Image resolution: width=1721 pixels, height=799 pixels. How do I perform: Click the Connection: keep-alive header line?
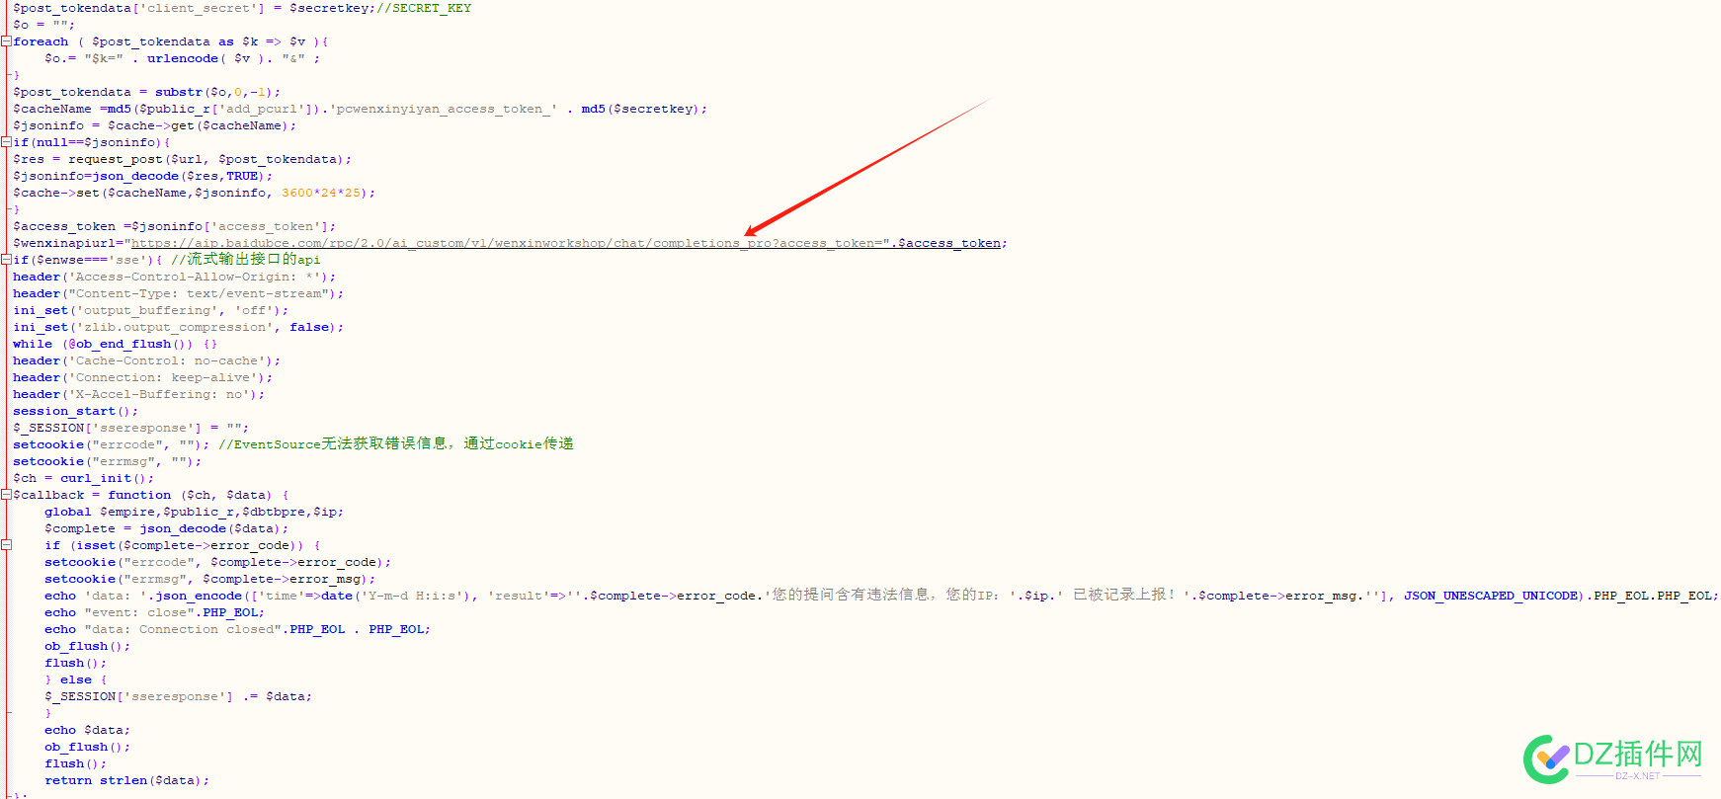(142, 377)
